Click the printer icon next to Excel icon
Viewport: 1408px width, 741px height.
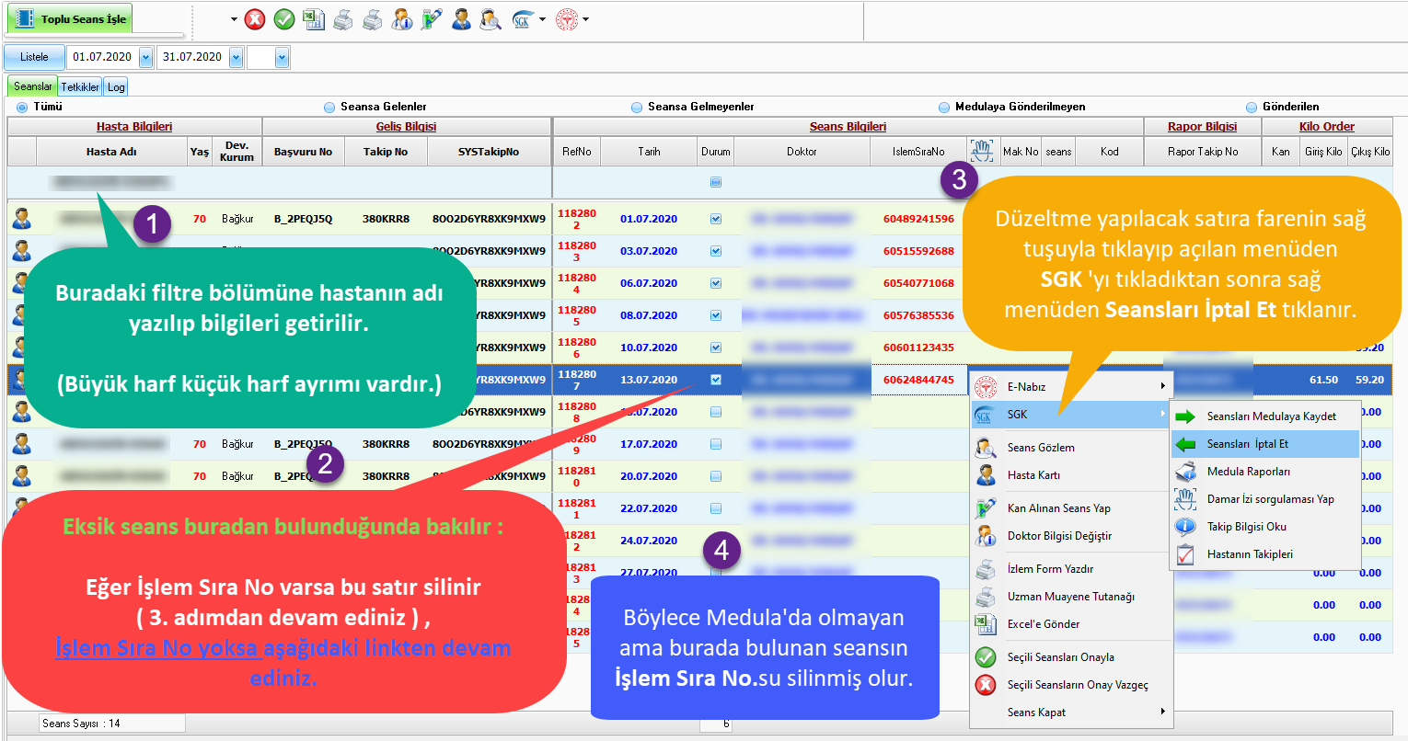point(343,19)
